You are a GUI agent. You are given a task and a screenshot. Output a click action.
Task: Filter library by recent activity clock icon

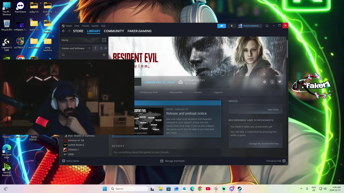coord(101,48)
